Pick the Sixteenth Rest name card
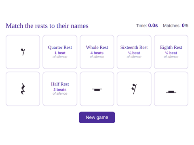The height and width of the screenshot is (145, 194). (x=134, y=52)
